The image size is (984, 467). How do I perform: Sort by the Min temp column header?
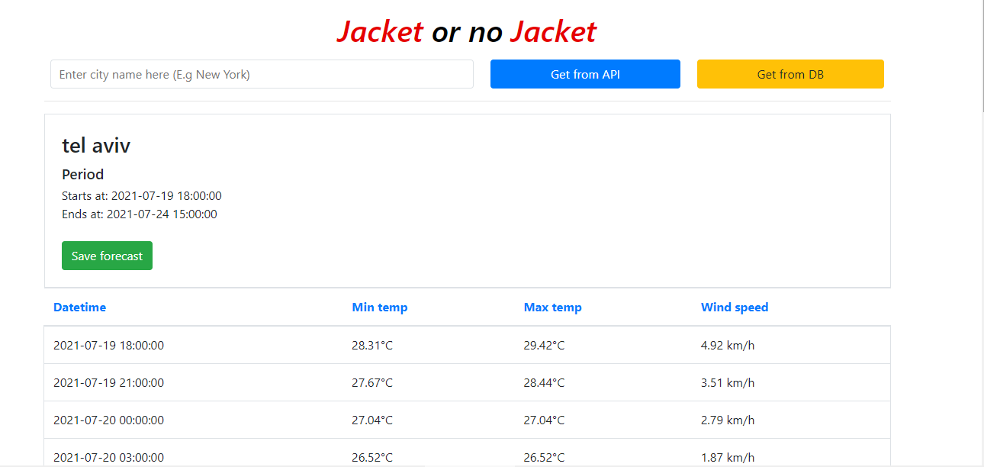click(380, 308)
